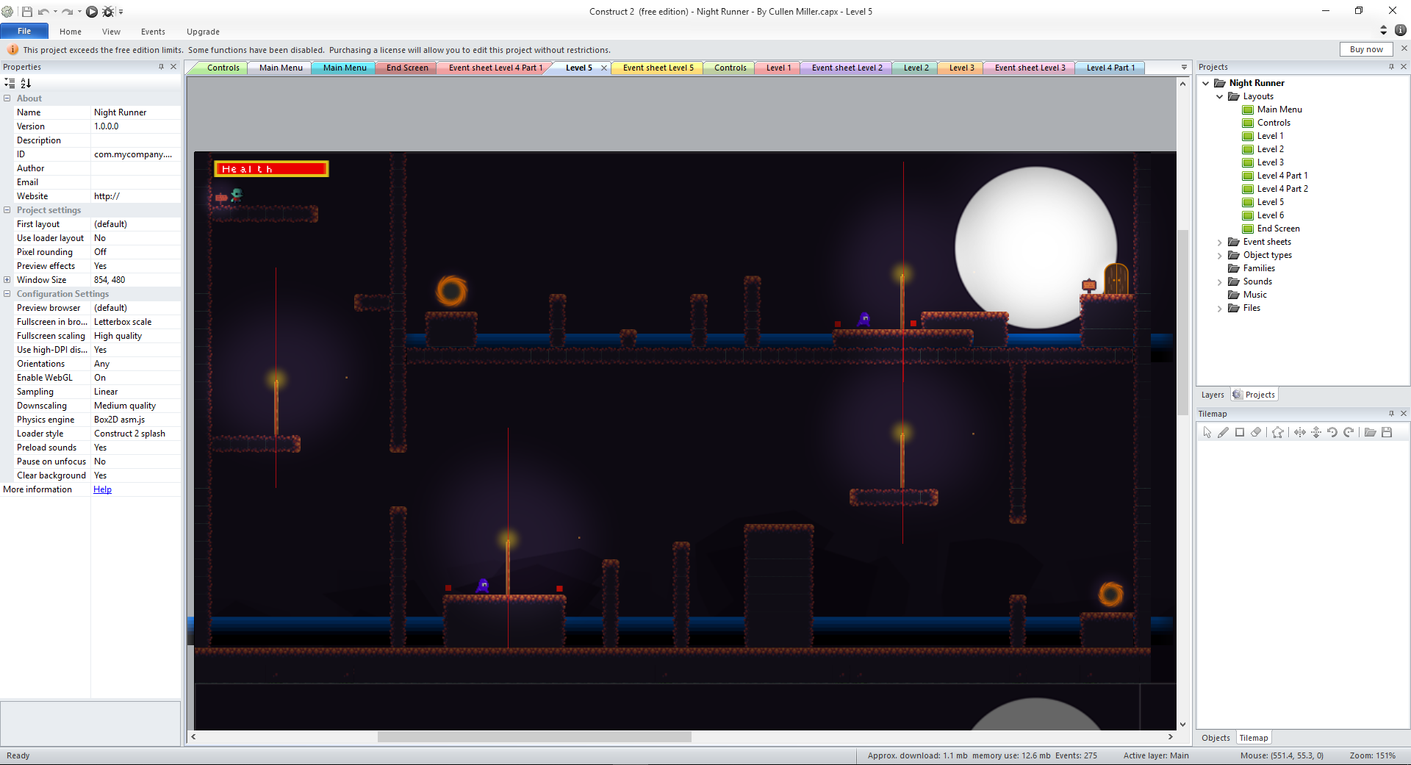Edit tile collision polygon in the Tilemap bar
Image resolution: width=1411 pixels, height=765 pixels.
1278,432
